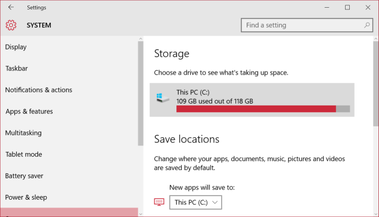Click the SYSTEM heading text
The image size is (379, 217).
click(39, 25)
